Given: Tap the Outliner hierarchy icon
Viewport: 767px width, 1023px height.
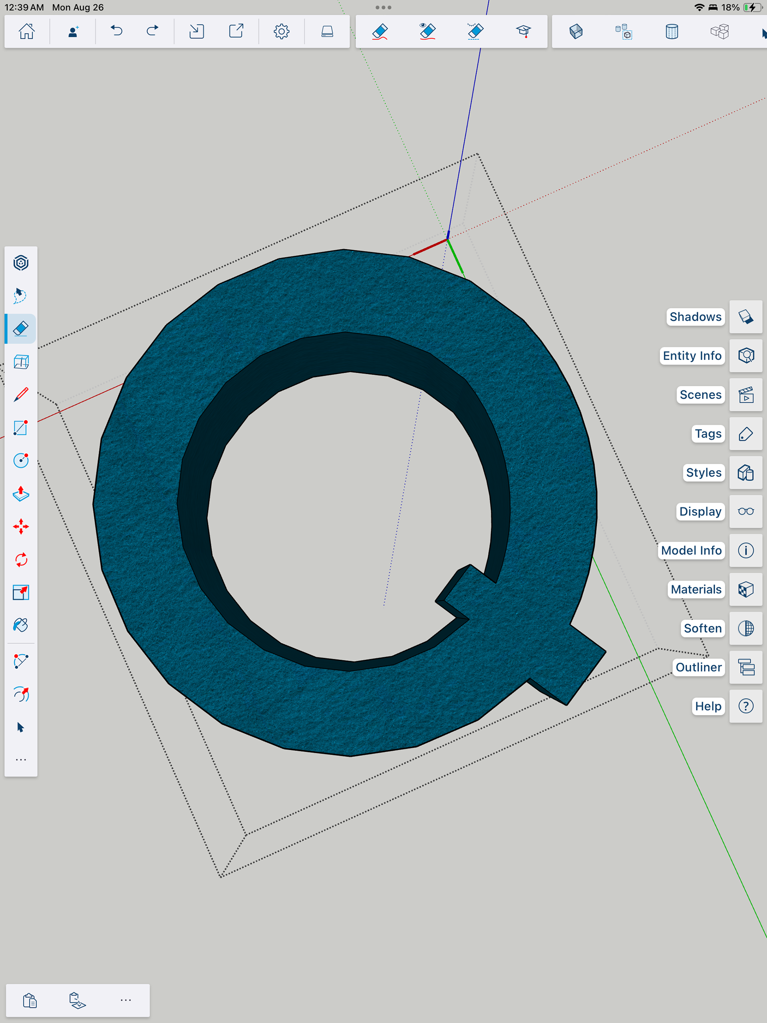Looking at the screenshot, I should (746, 667).
